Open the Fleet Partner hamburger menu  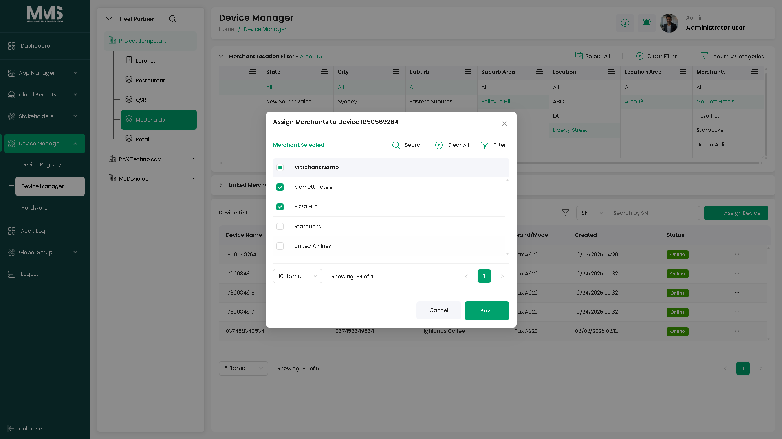point(190,19)
